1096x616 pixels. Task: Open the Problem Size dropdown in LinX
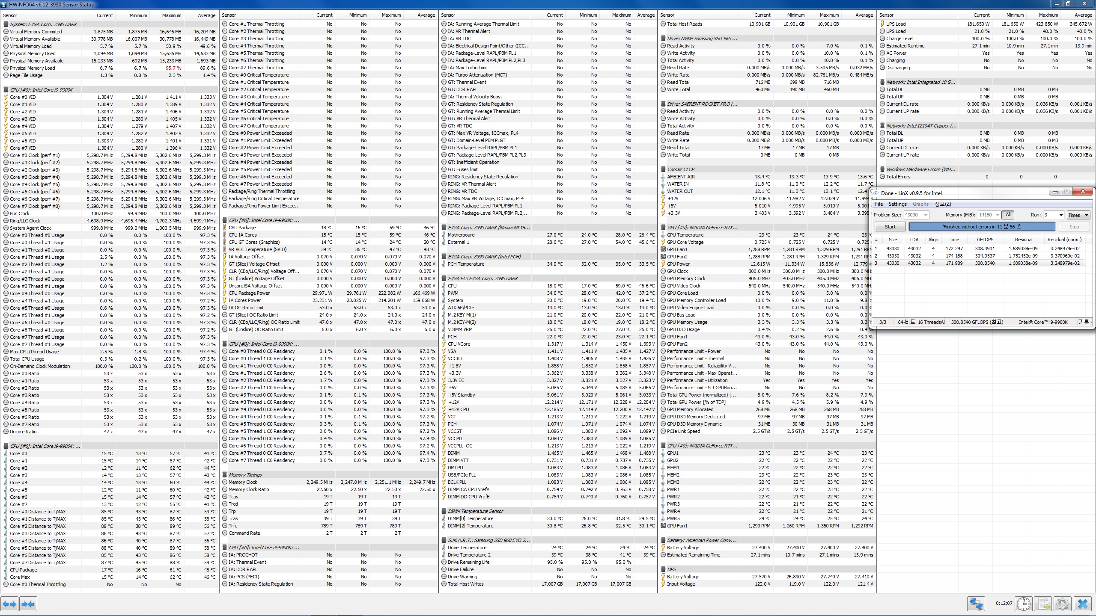(x=926, y=215)
